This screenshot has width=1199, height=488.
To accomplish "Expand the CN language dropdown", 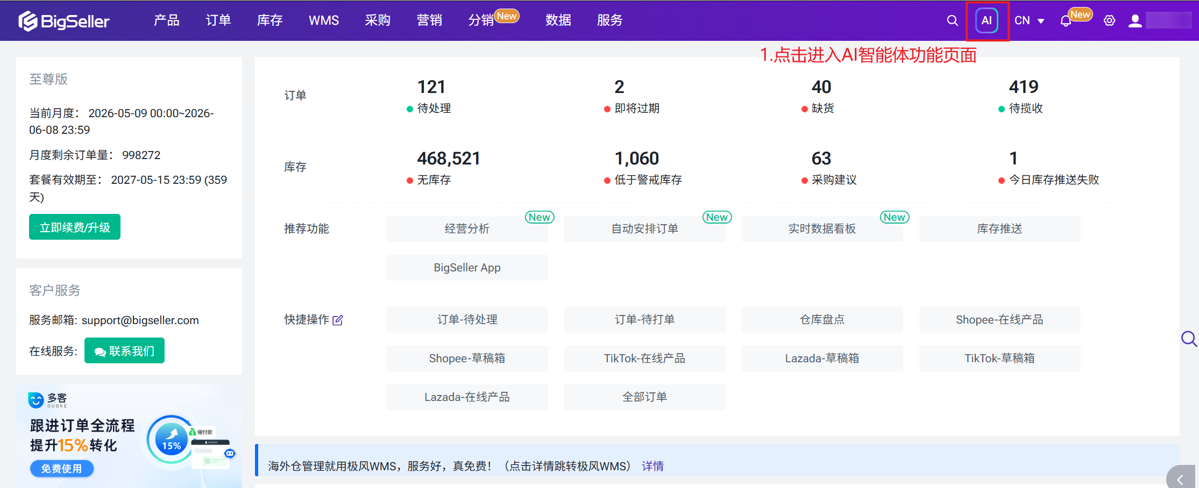I will point(1029,20).
